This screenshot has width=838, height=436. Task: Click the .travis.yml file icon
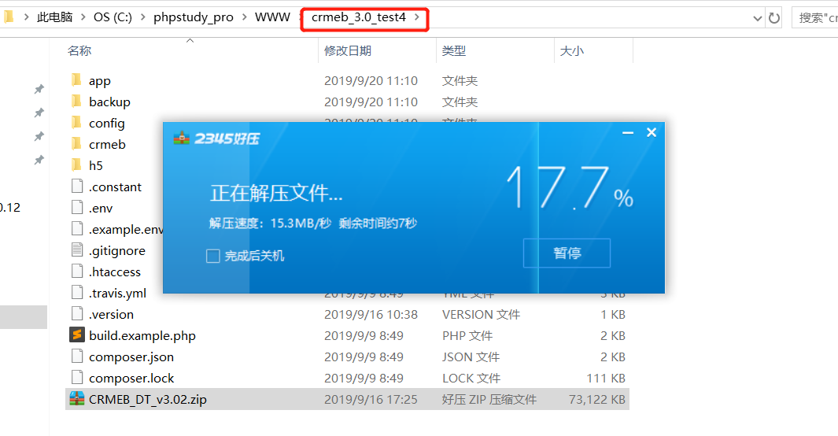pyautogui.click(x=77, y=293)
